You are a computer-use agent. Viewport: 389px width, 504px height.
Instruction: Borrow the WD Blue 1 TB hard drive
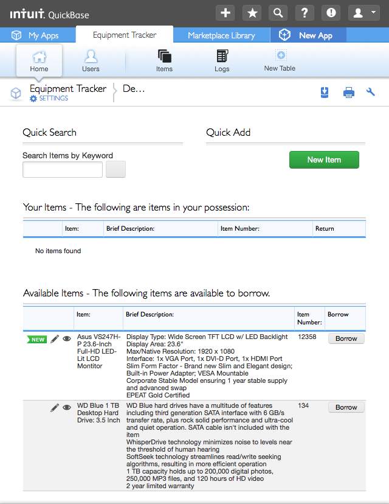click(x=346, y=407)
